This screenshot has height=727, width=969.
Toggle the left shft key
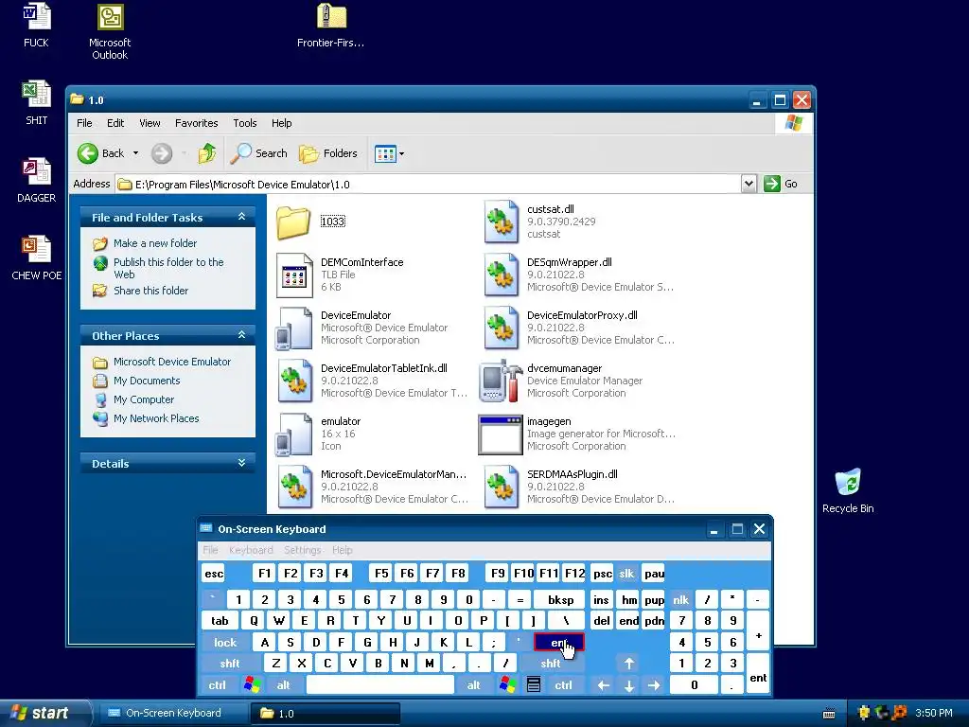[x=229, y=664]
